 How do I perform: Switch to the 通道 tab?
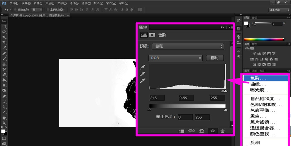(x=254, y=71)
